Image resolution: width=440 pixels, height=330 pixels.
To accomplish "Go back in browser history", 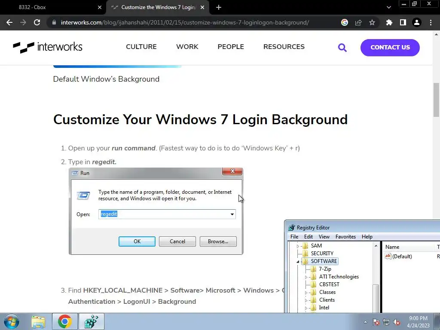I will (x=9, y=22).
